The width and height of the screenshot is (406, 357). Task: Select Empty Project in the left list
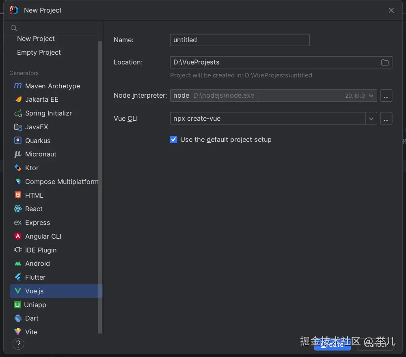pos(39,53)
